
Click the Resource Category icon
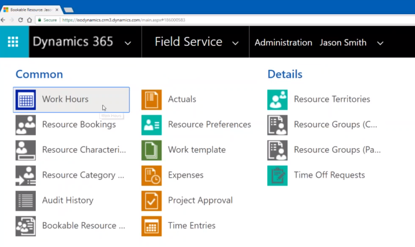tap(26, 175)
